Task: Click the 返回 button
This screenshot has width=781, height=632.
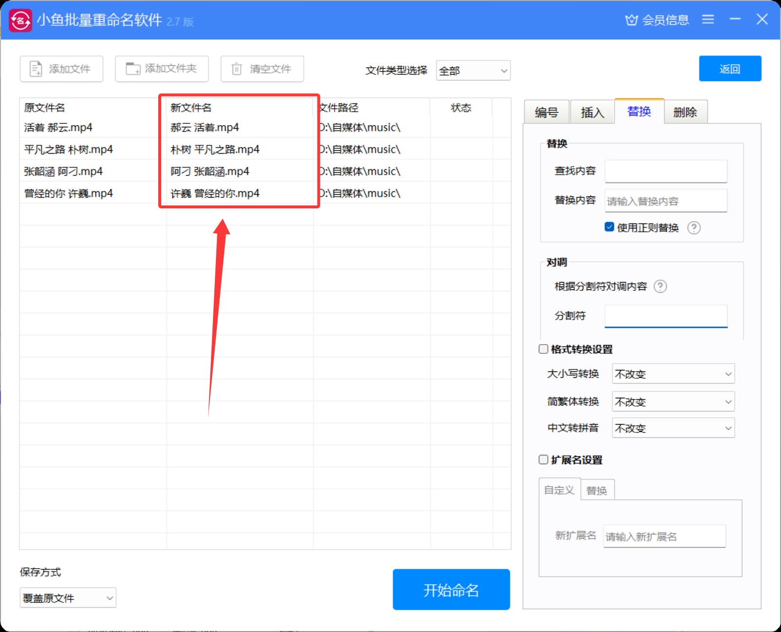Action: [730, 69]
